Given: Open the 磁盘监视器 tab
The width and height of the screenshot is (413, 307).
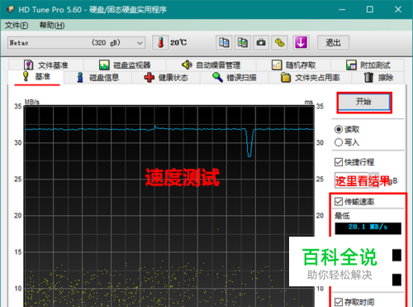Looking at the screenshot, I should point(125,65).
